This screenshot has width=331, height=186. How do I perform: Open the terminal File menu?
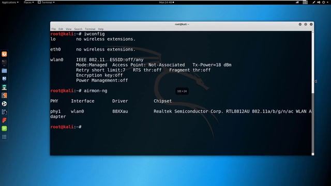click(x=54, y=29)
